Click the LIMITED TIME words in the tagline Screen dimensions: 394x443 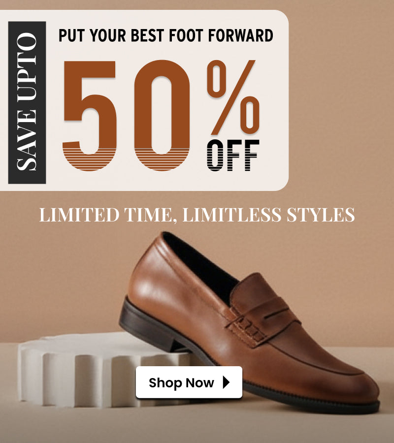point(106,215)
